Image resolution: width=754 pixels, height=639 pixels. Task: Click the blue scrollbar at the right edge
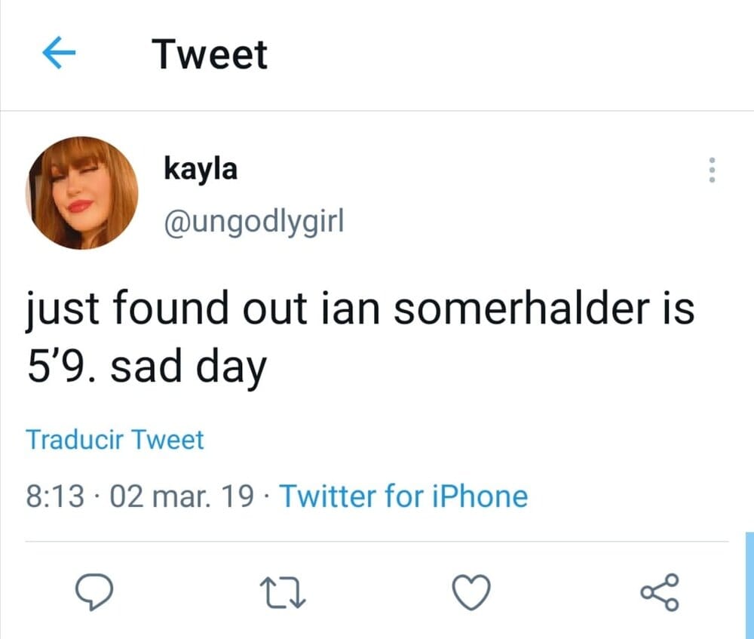tap(749, 585)
